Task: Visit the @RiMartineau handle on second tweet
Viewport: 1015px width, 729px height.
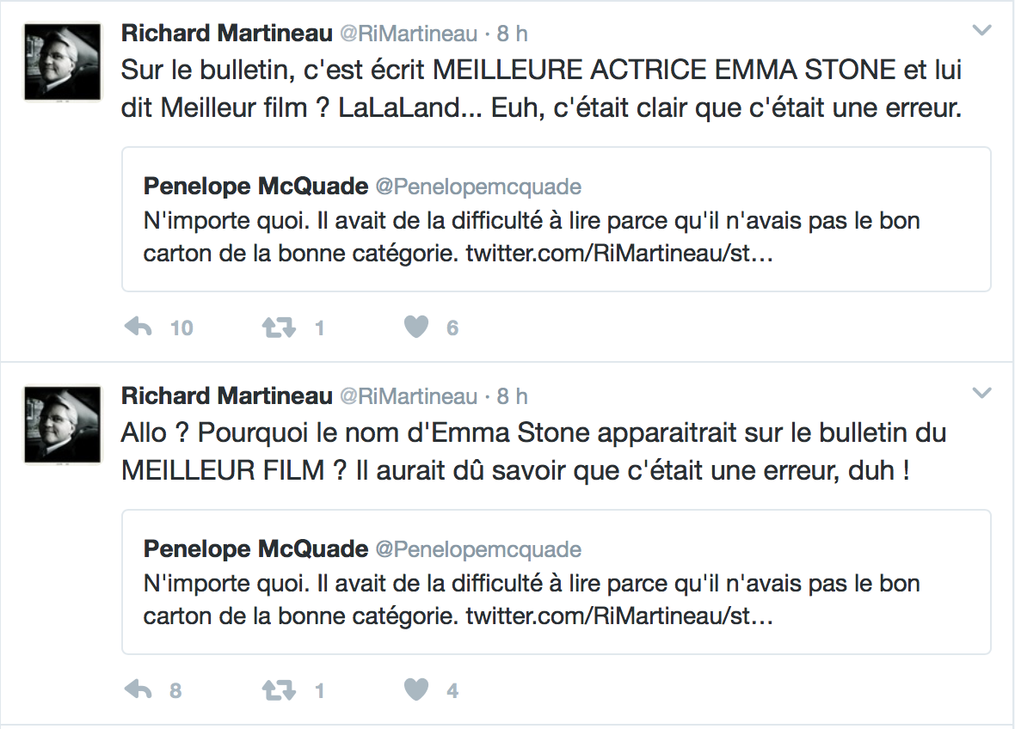Action: 409,395
